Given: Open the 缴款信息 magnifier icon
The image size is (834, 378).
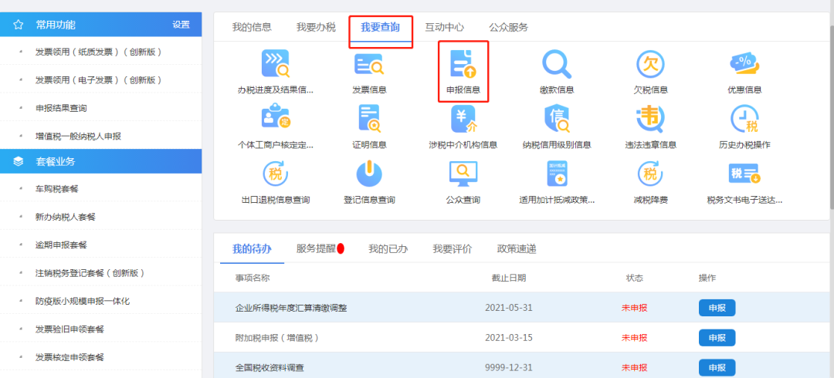Looking at the screenshot, I should point(556,64).
